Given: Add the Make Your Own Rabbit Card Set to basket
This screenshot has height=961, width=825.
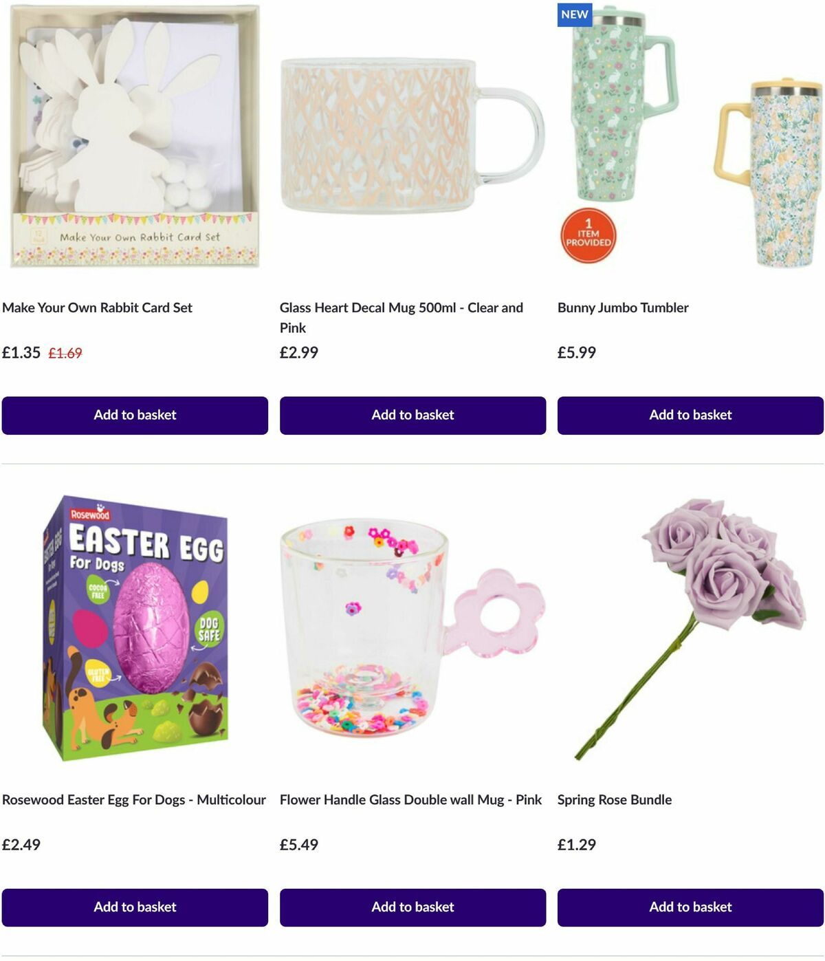Looking at the screenshot, I should pos(135,415).
